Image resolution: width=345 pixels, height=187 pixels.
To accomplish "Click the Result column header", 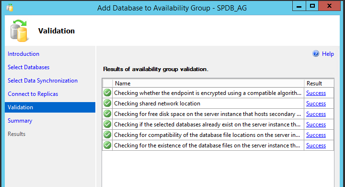I will pyautogui.click(x=319, y=83).
